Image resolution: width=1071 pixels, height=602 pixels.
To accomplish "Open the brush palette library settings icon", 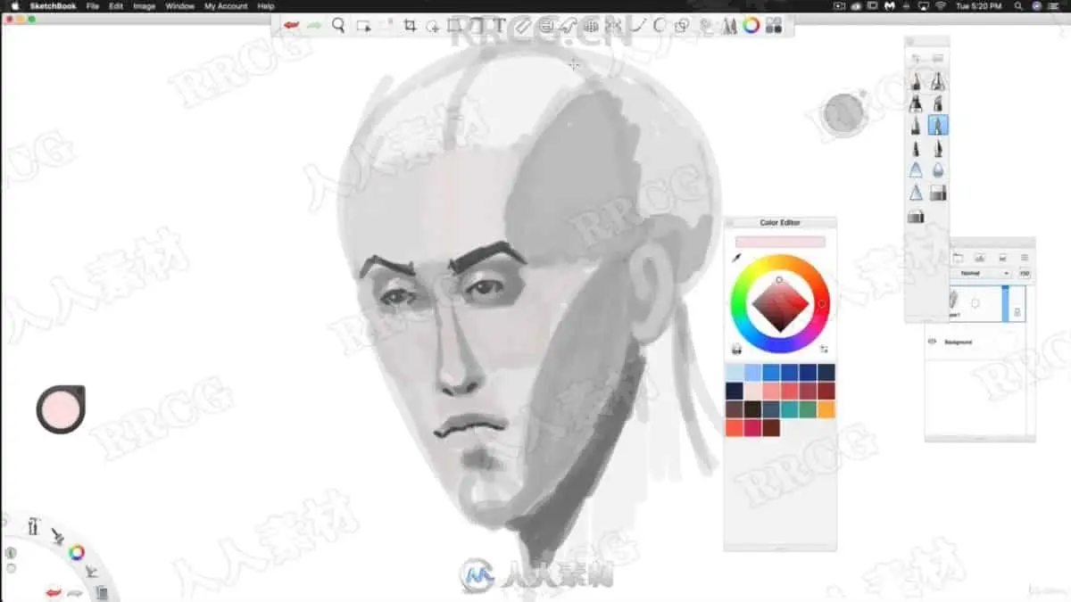I will (938, 57).
